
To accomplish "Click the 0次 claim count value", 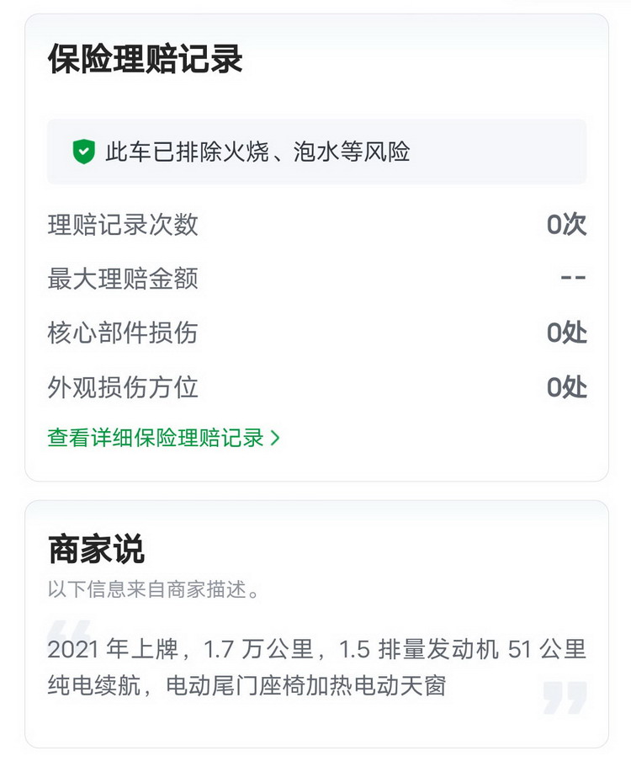I will pyautogui.click(x=566, y=225).
